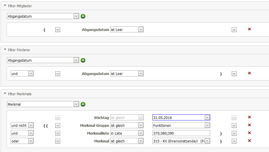Open the 'und nicht' operator dropdown
This screenshot has width=269, height=152.
31,125
